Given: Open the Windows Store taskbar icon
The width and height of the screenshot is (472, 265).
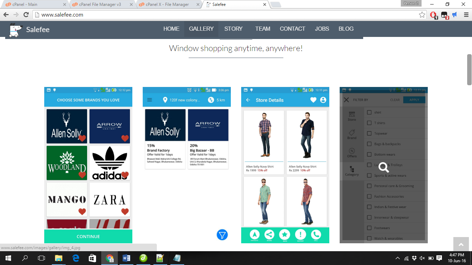Looking at the screenshot, I should pos(92,258).
